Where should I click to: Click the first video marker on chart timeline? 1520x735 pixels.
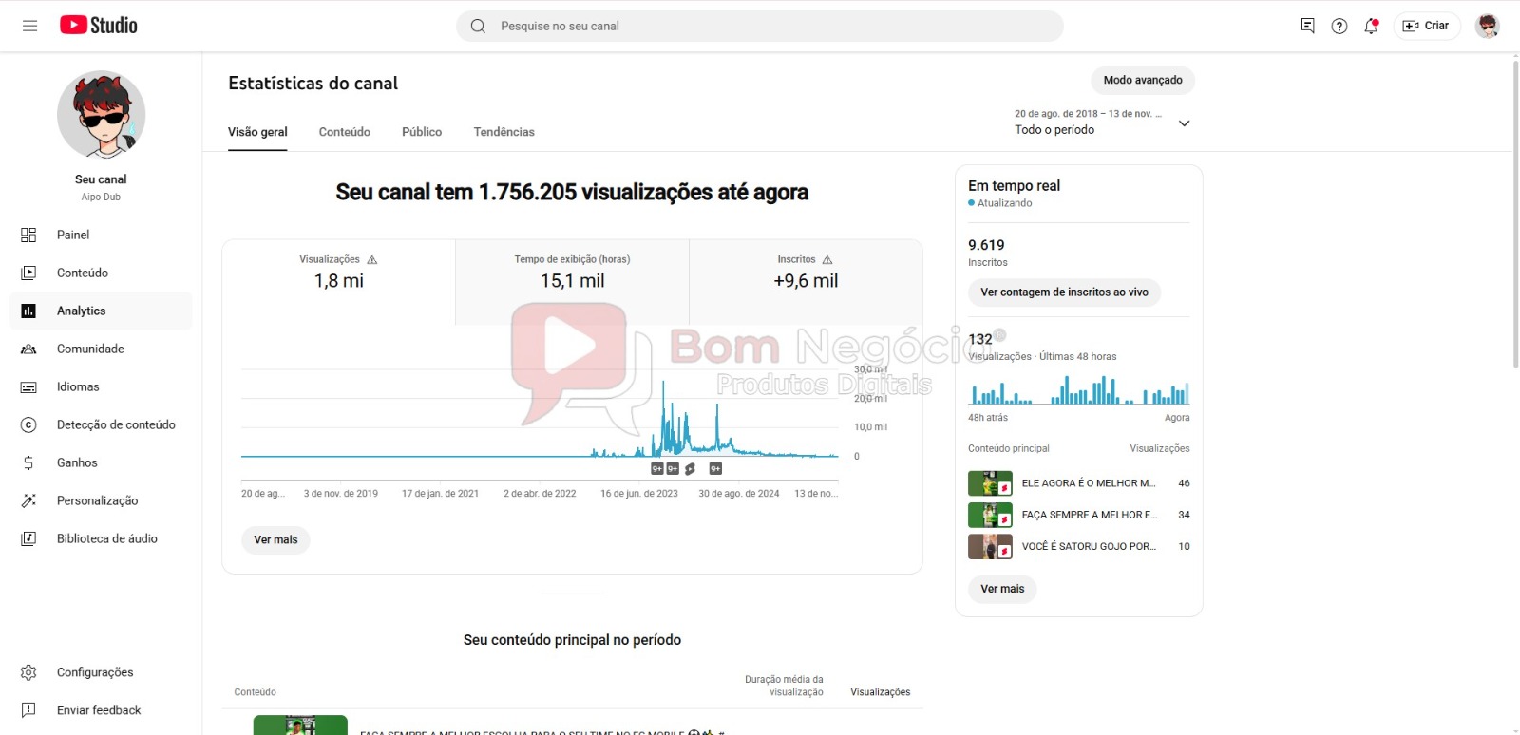coord(656,468)
